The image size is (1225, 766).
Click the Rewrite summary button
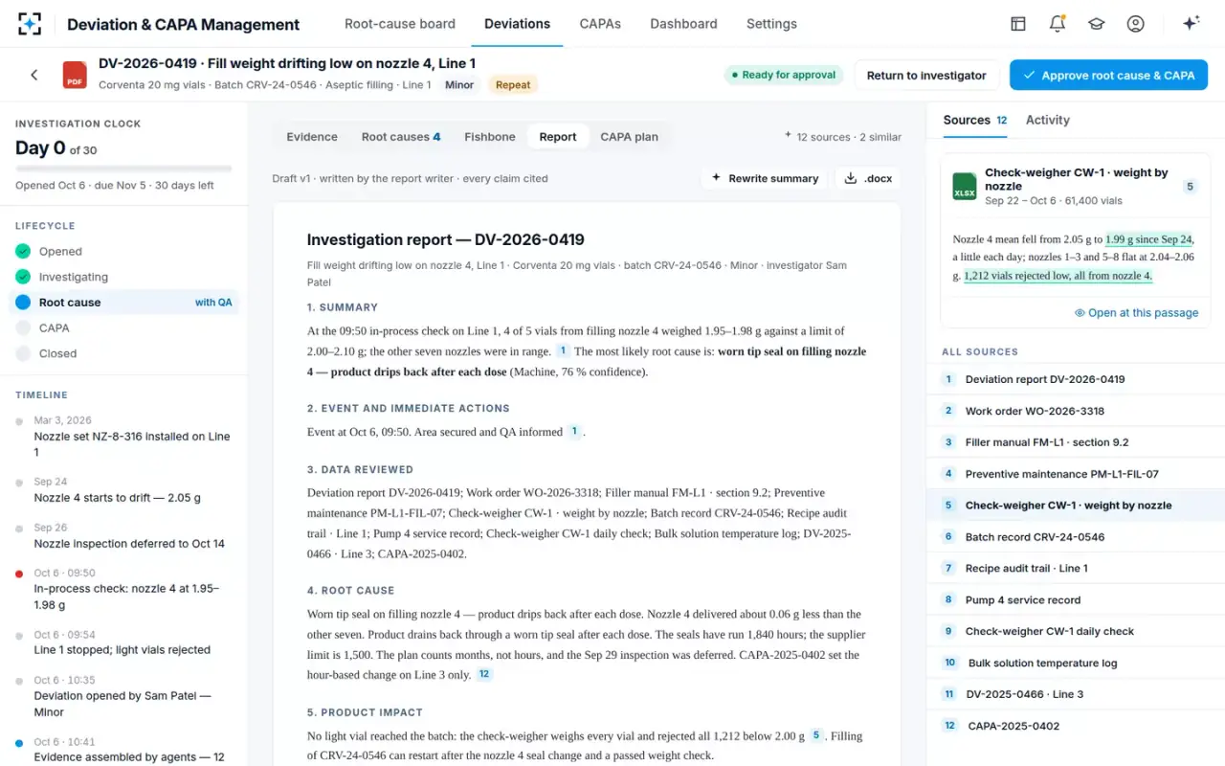pos(765,178)
